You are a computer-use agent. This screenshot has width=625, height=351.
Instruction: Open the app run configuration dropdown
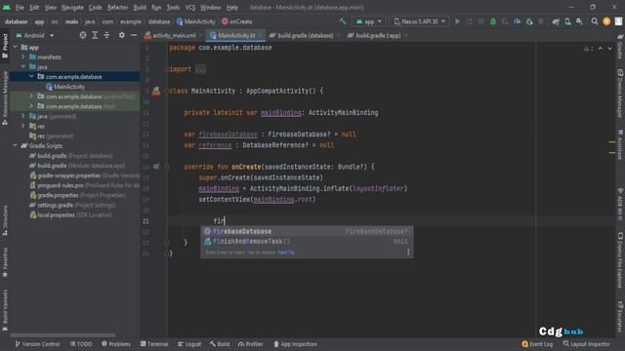[x=369, y=21]
